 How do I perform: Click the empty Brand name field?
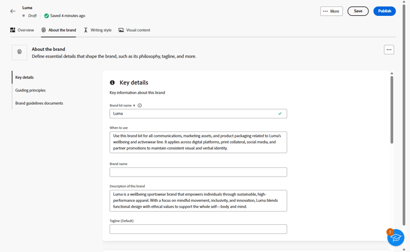coord(198,172)
